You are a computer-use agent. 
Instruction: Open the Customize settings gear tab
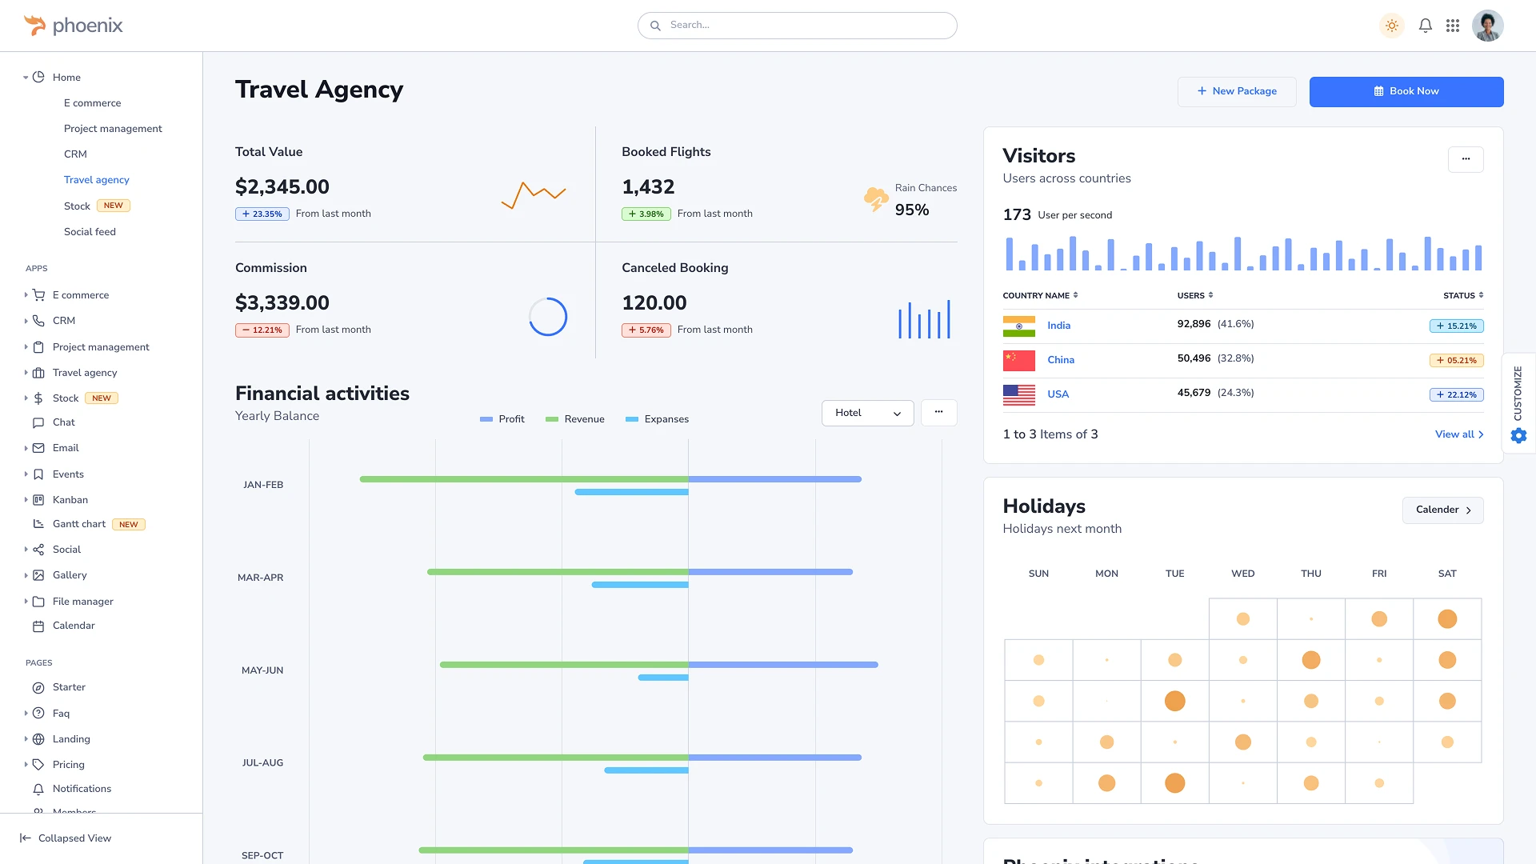coord(1518,404)
